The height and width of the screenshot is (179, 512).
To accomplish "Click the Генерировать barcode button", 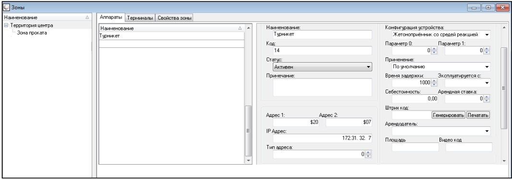I will 448,115.
